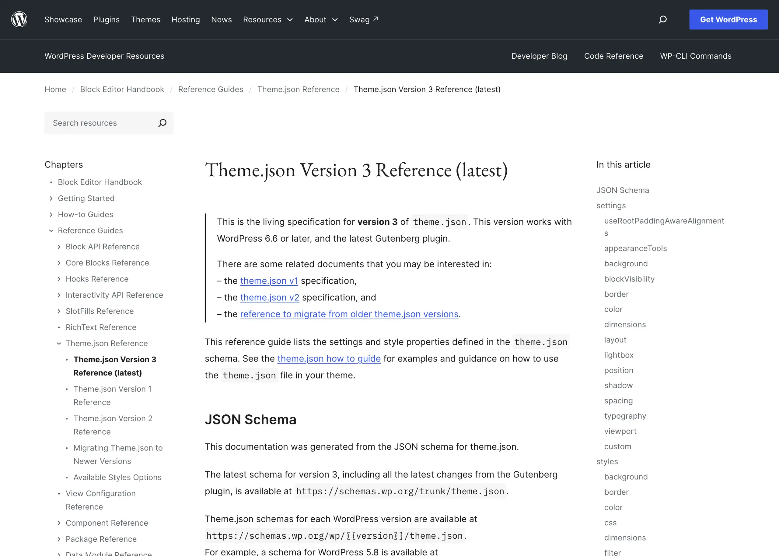The height and width of the screenshot is (556, 779).
Task: Click the WordPress logo icon
Action: (19, 19)
